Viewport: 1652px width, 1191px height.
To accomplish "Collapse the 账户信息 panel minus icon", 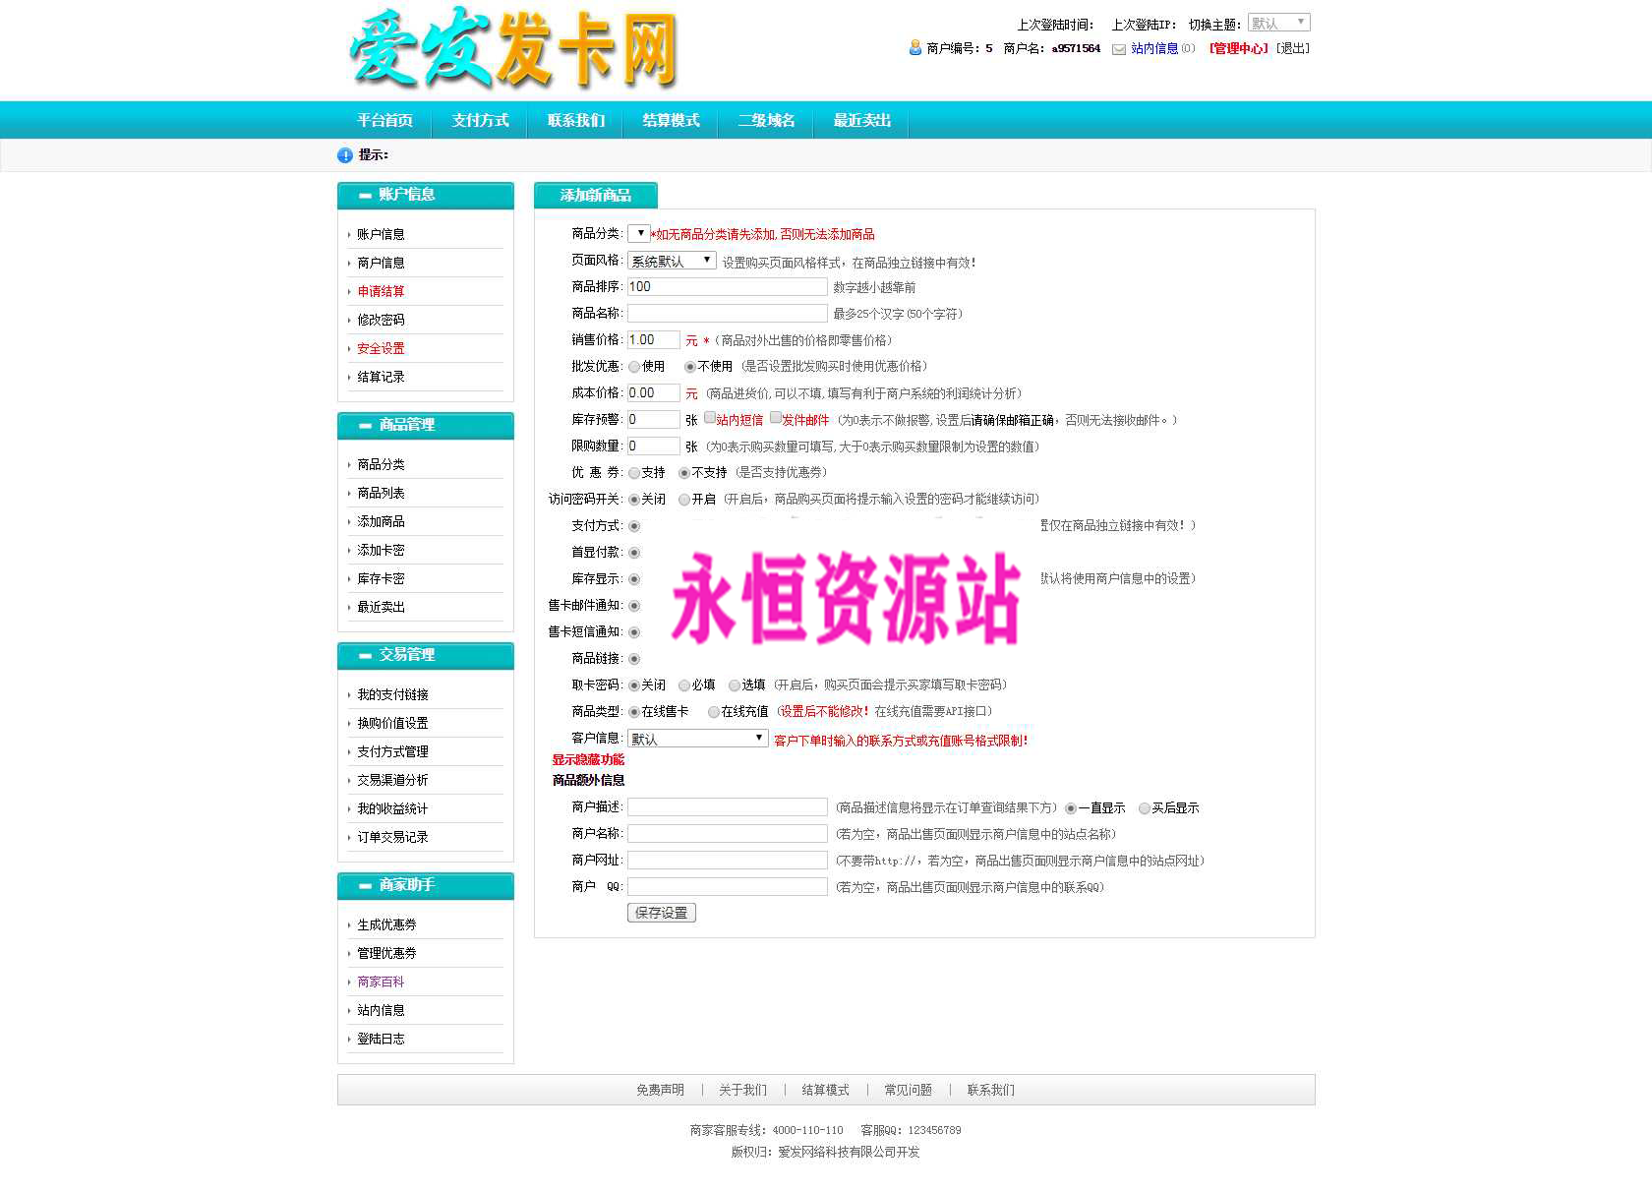I will click(x=365, y=196).
